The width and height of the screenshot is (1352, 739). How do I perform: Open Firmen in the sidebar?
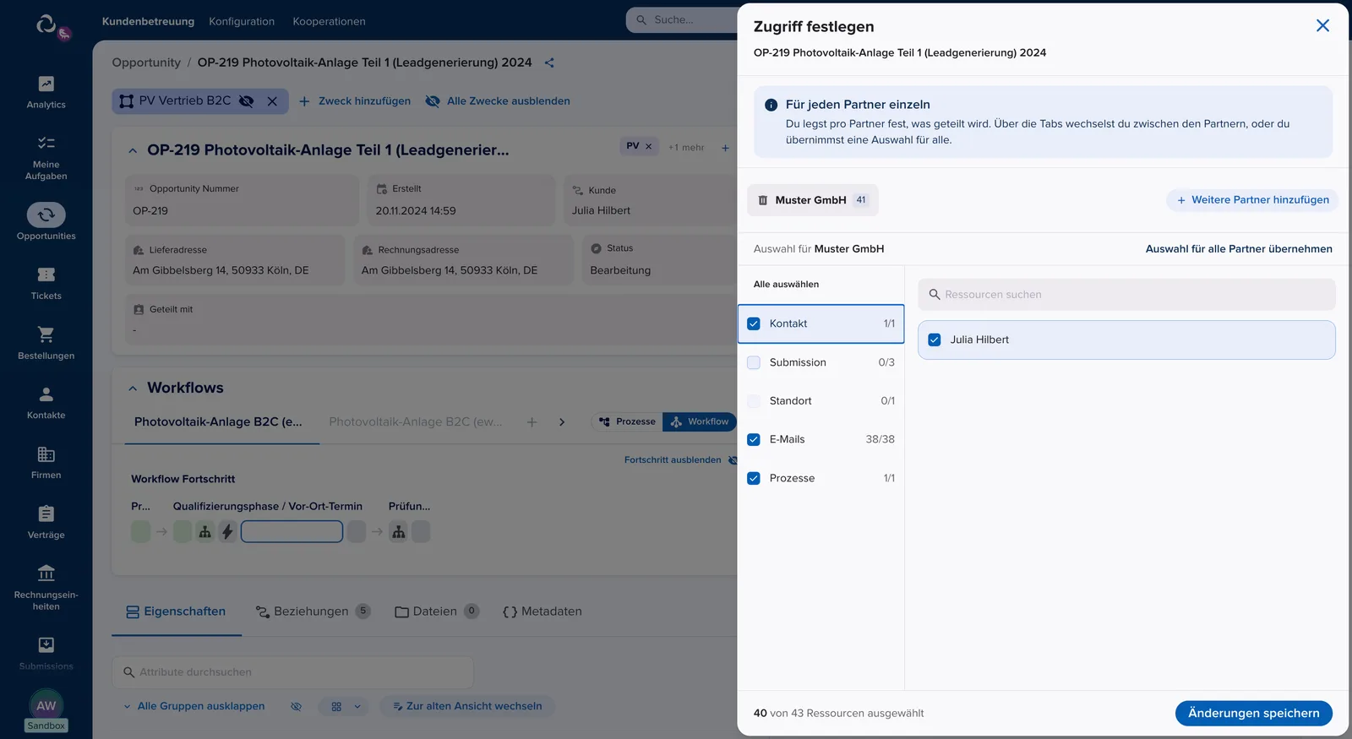click(x=46, y=463)
